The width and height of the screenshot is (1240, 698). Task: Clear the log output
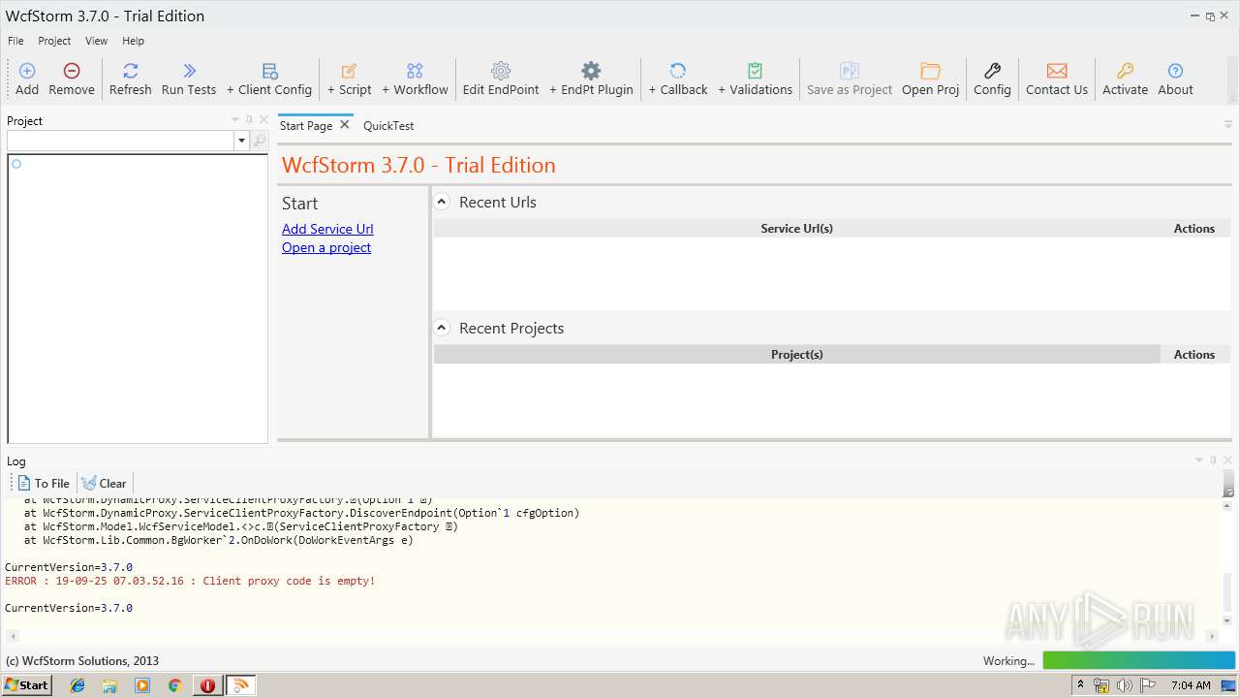coord(104,483)
